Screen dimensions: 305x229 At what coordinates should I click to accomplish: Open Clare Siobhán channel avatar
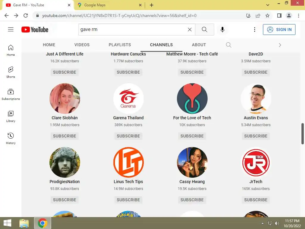coord(65,98)
